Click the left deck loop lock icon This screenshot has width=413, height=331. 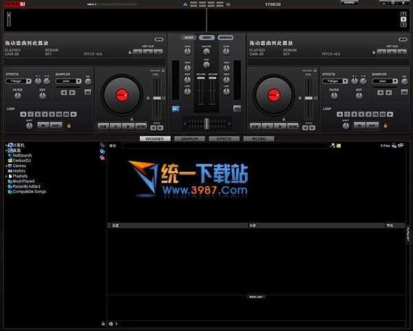tap(69, 126)
